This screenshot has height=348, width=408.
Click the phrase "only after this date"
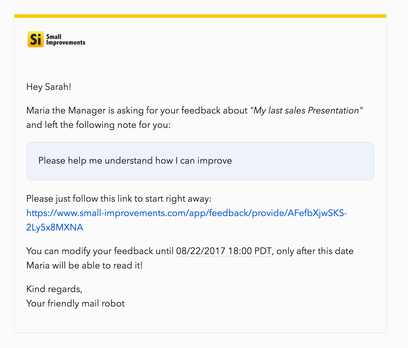[x=315, y=251]
